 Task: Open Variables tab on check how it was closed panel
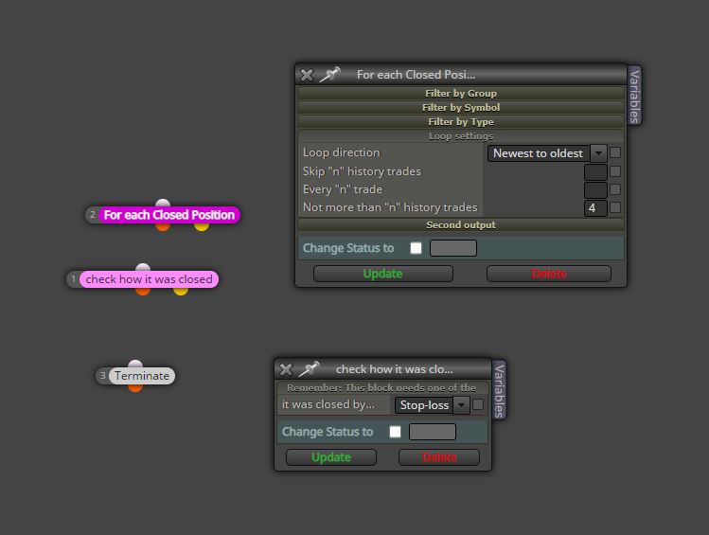pos(499,390)
